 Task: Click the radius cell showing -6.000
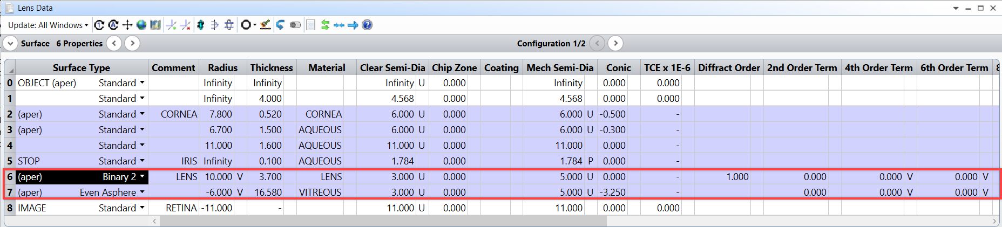point(216,192)
